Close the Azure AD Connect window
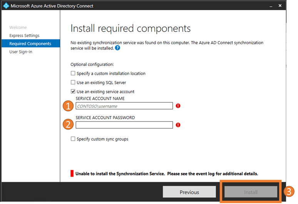Viewport: 298px width, 204px height. [280, 6]
